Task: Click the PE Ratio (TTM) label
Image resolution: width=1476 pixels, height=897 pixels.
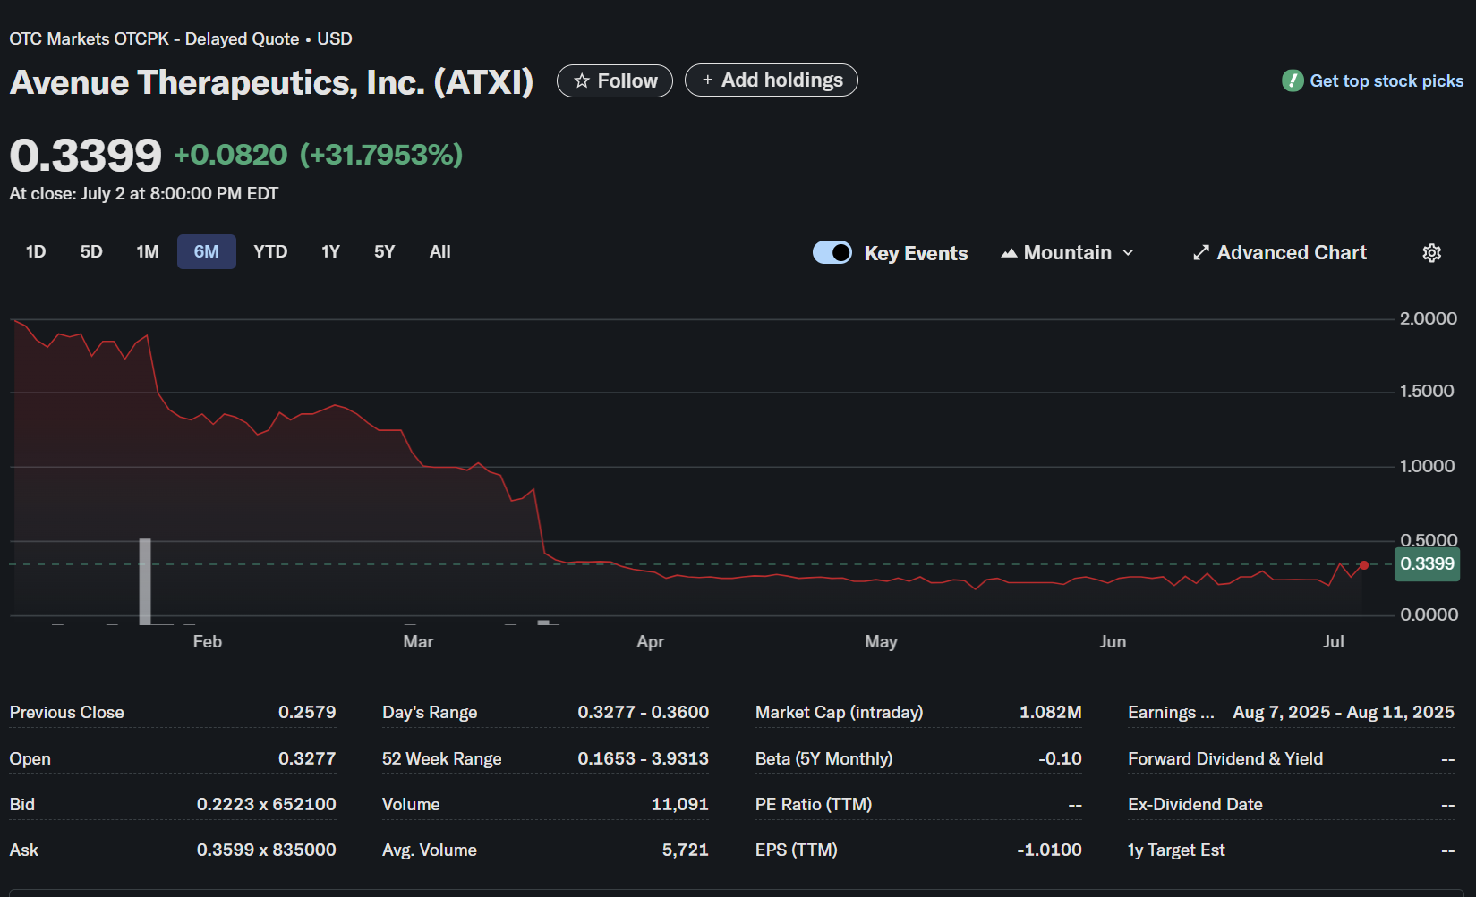Action: point(814,805)
